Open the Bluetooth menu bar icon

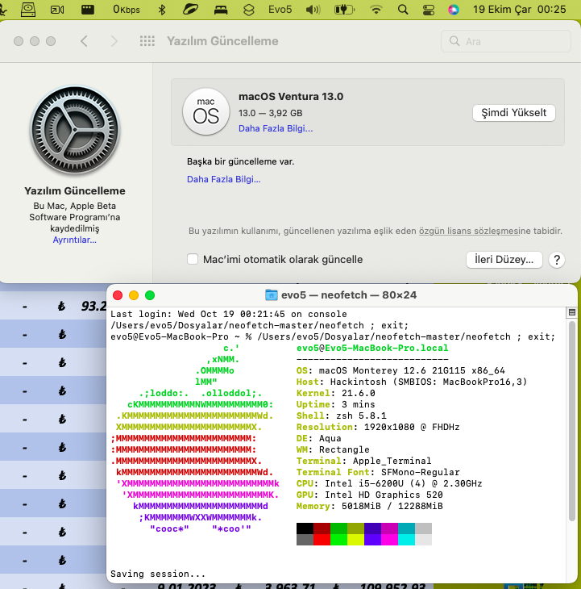point(161,10)
